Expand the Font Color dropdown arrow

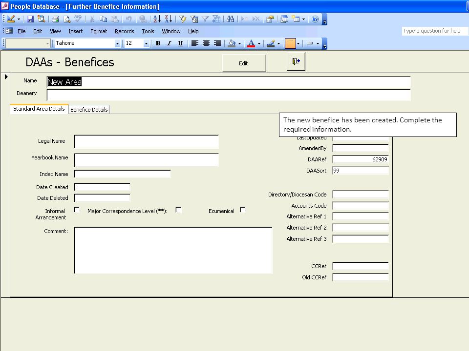[259, 43]
